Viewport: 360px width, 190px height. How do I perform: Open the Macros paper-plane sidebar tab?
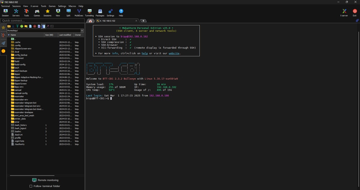coord(3,43)
